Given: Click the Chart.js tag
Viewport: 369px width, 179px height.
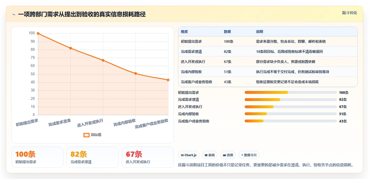Looking at the screenshot, I should pos(188,155).
